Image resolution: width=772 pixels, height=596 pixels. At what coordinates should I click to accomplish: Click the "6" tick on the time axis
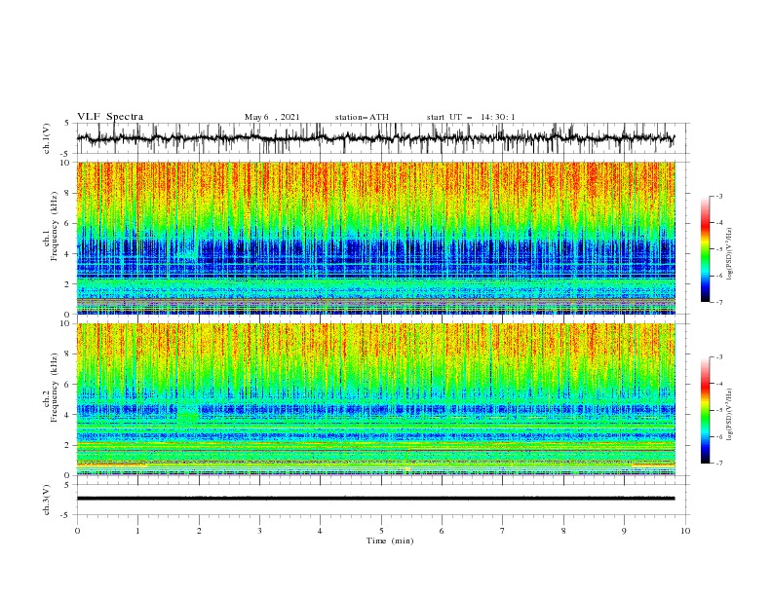tap(442, 531)
